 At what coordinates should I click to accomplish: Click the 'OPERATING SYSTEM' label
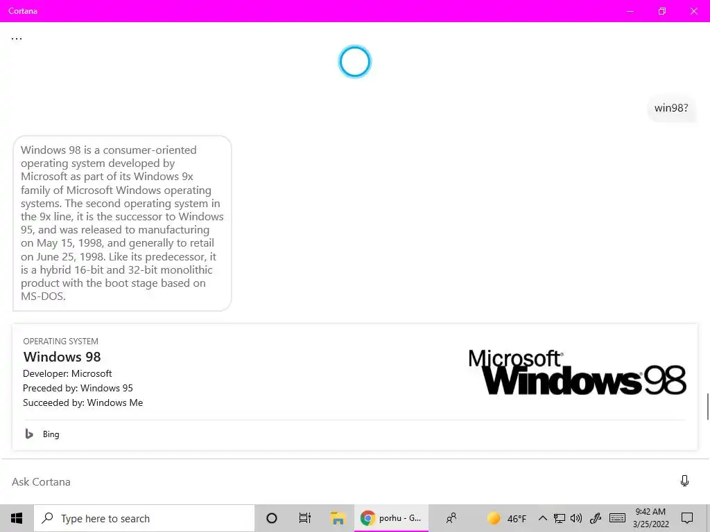(61, 341)
